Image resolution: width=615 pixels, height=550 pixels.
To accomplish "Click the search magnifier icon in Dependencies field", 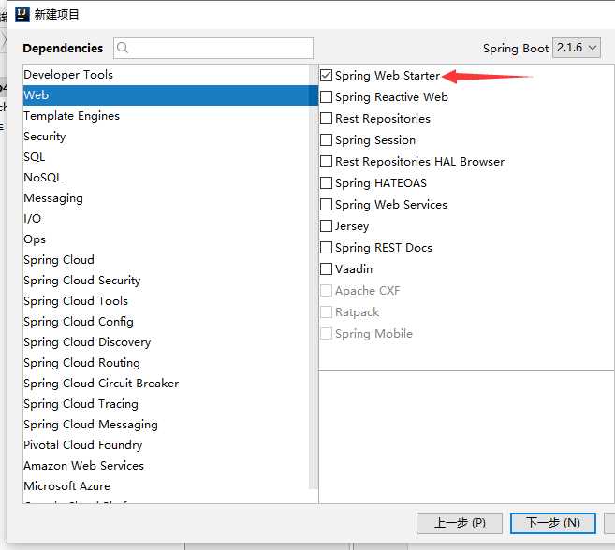I will [123, 48].
